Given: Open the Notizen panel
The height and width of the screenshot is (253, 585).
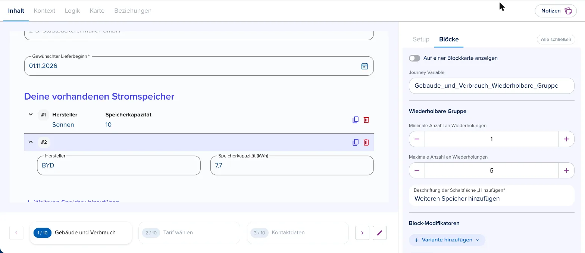Looking at the screenshot, I should pos(556,11).
